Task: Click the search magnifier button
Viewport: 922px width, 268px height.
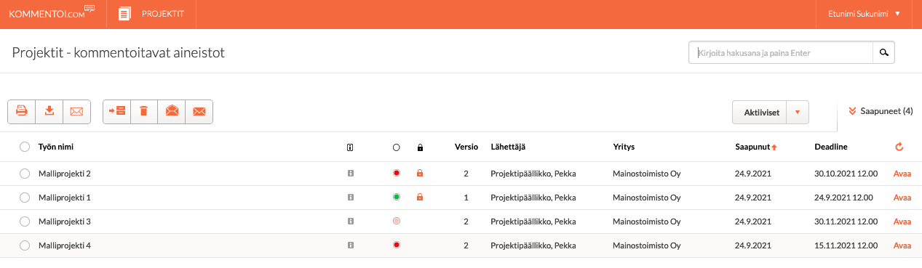Action: pyautogui.click(x=883, y=52)
